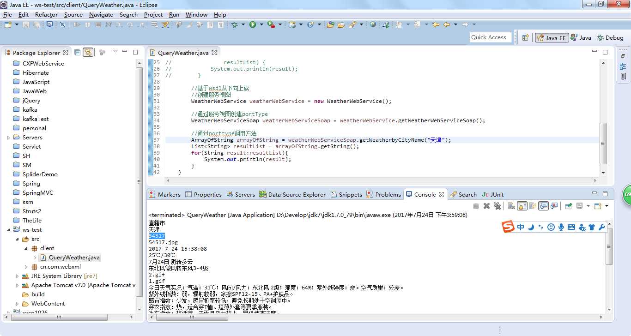Select QueryWeather.java in Package Explorer
The height and width of the screenshot is (336, 631).
coord(70,258)
